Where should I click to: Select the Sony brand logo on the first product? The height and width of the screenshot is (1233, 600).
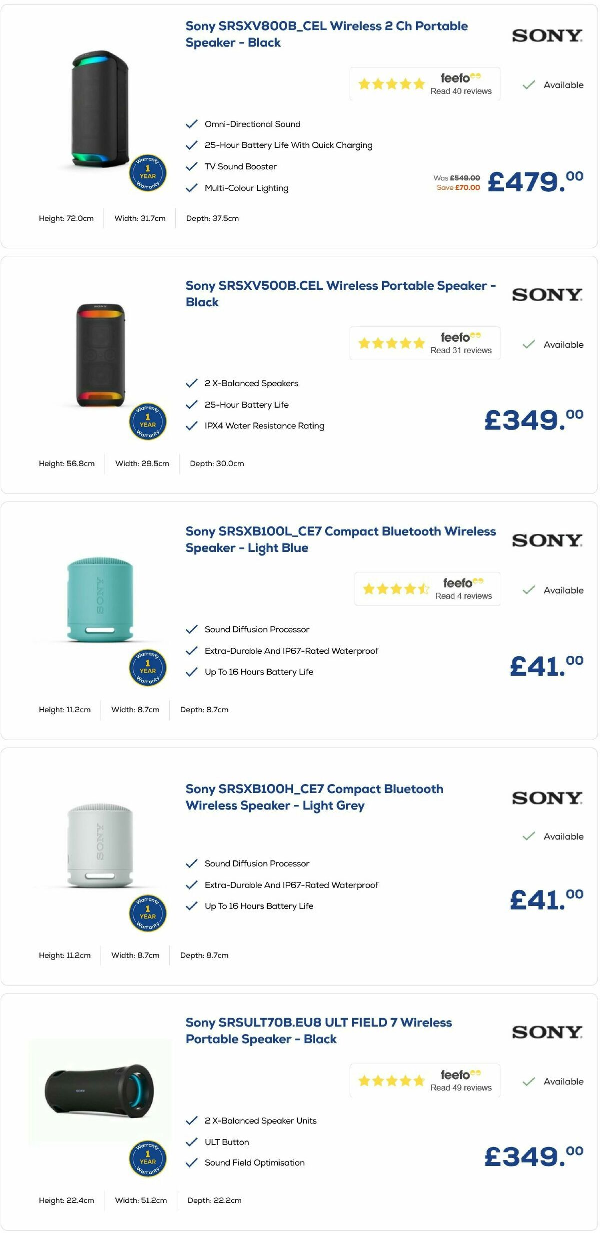(547, 36)
